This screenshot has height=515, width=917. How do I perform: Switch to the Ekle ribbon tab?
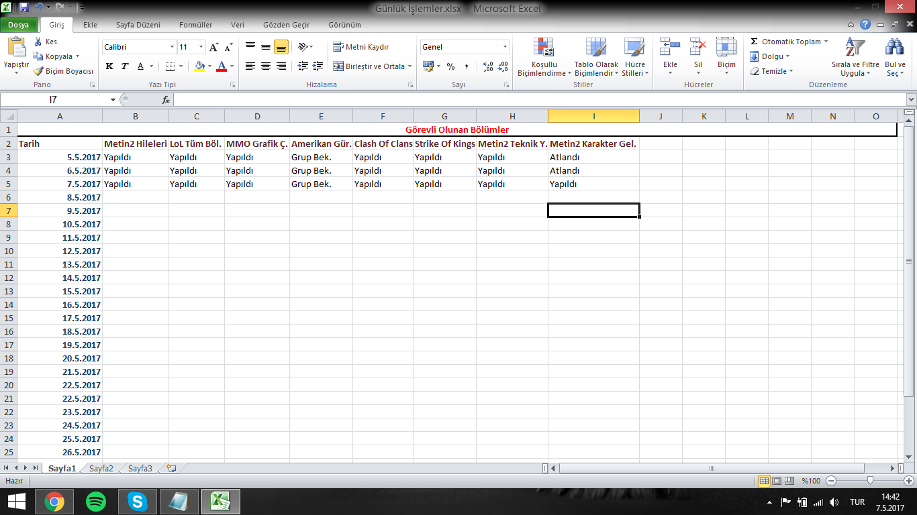click(x=90, y=25)
